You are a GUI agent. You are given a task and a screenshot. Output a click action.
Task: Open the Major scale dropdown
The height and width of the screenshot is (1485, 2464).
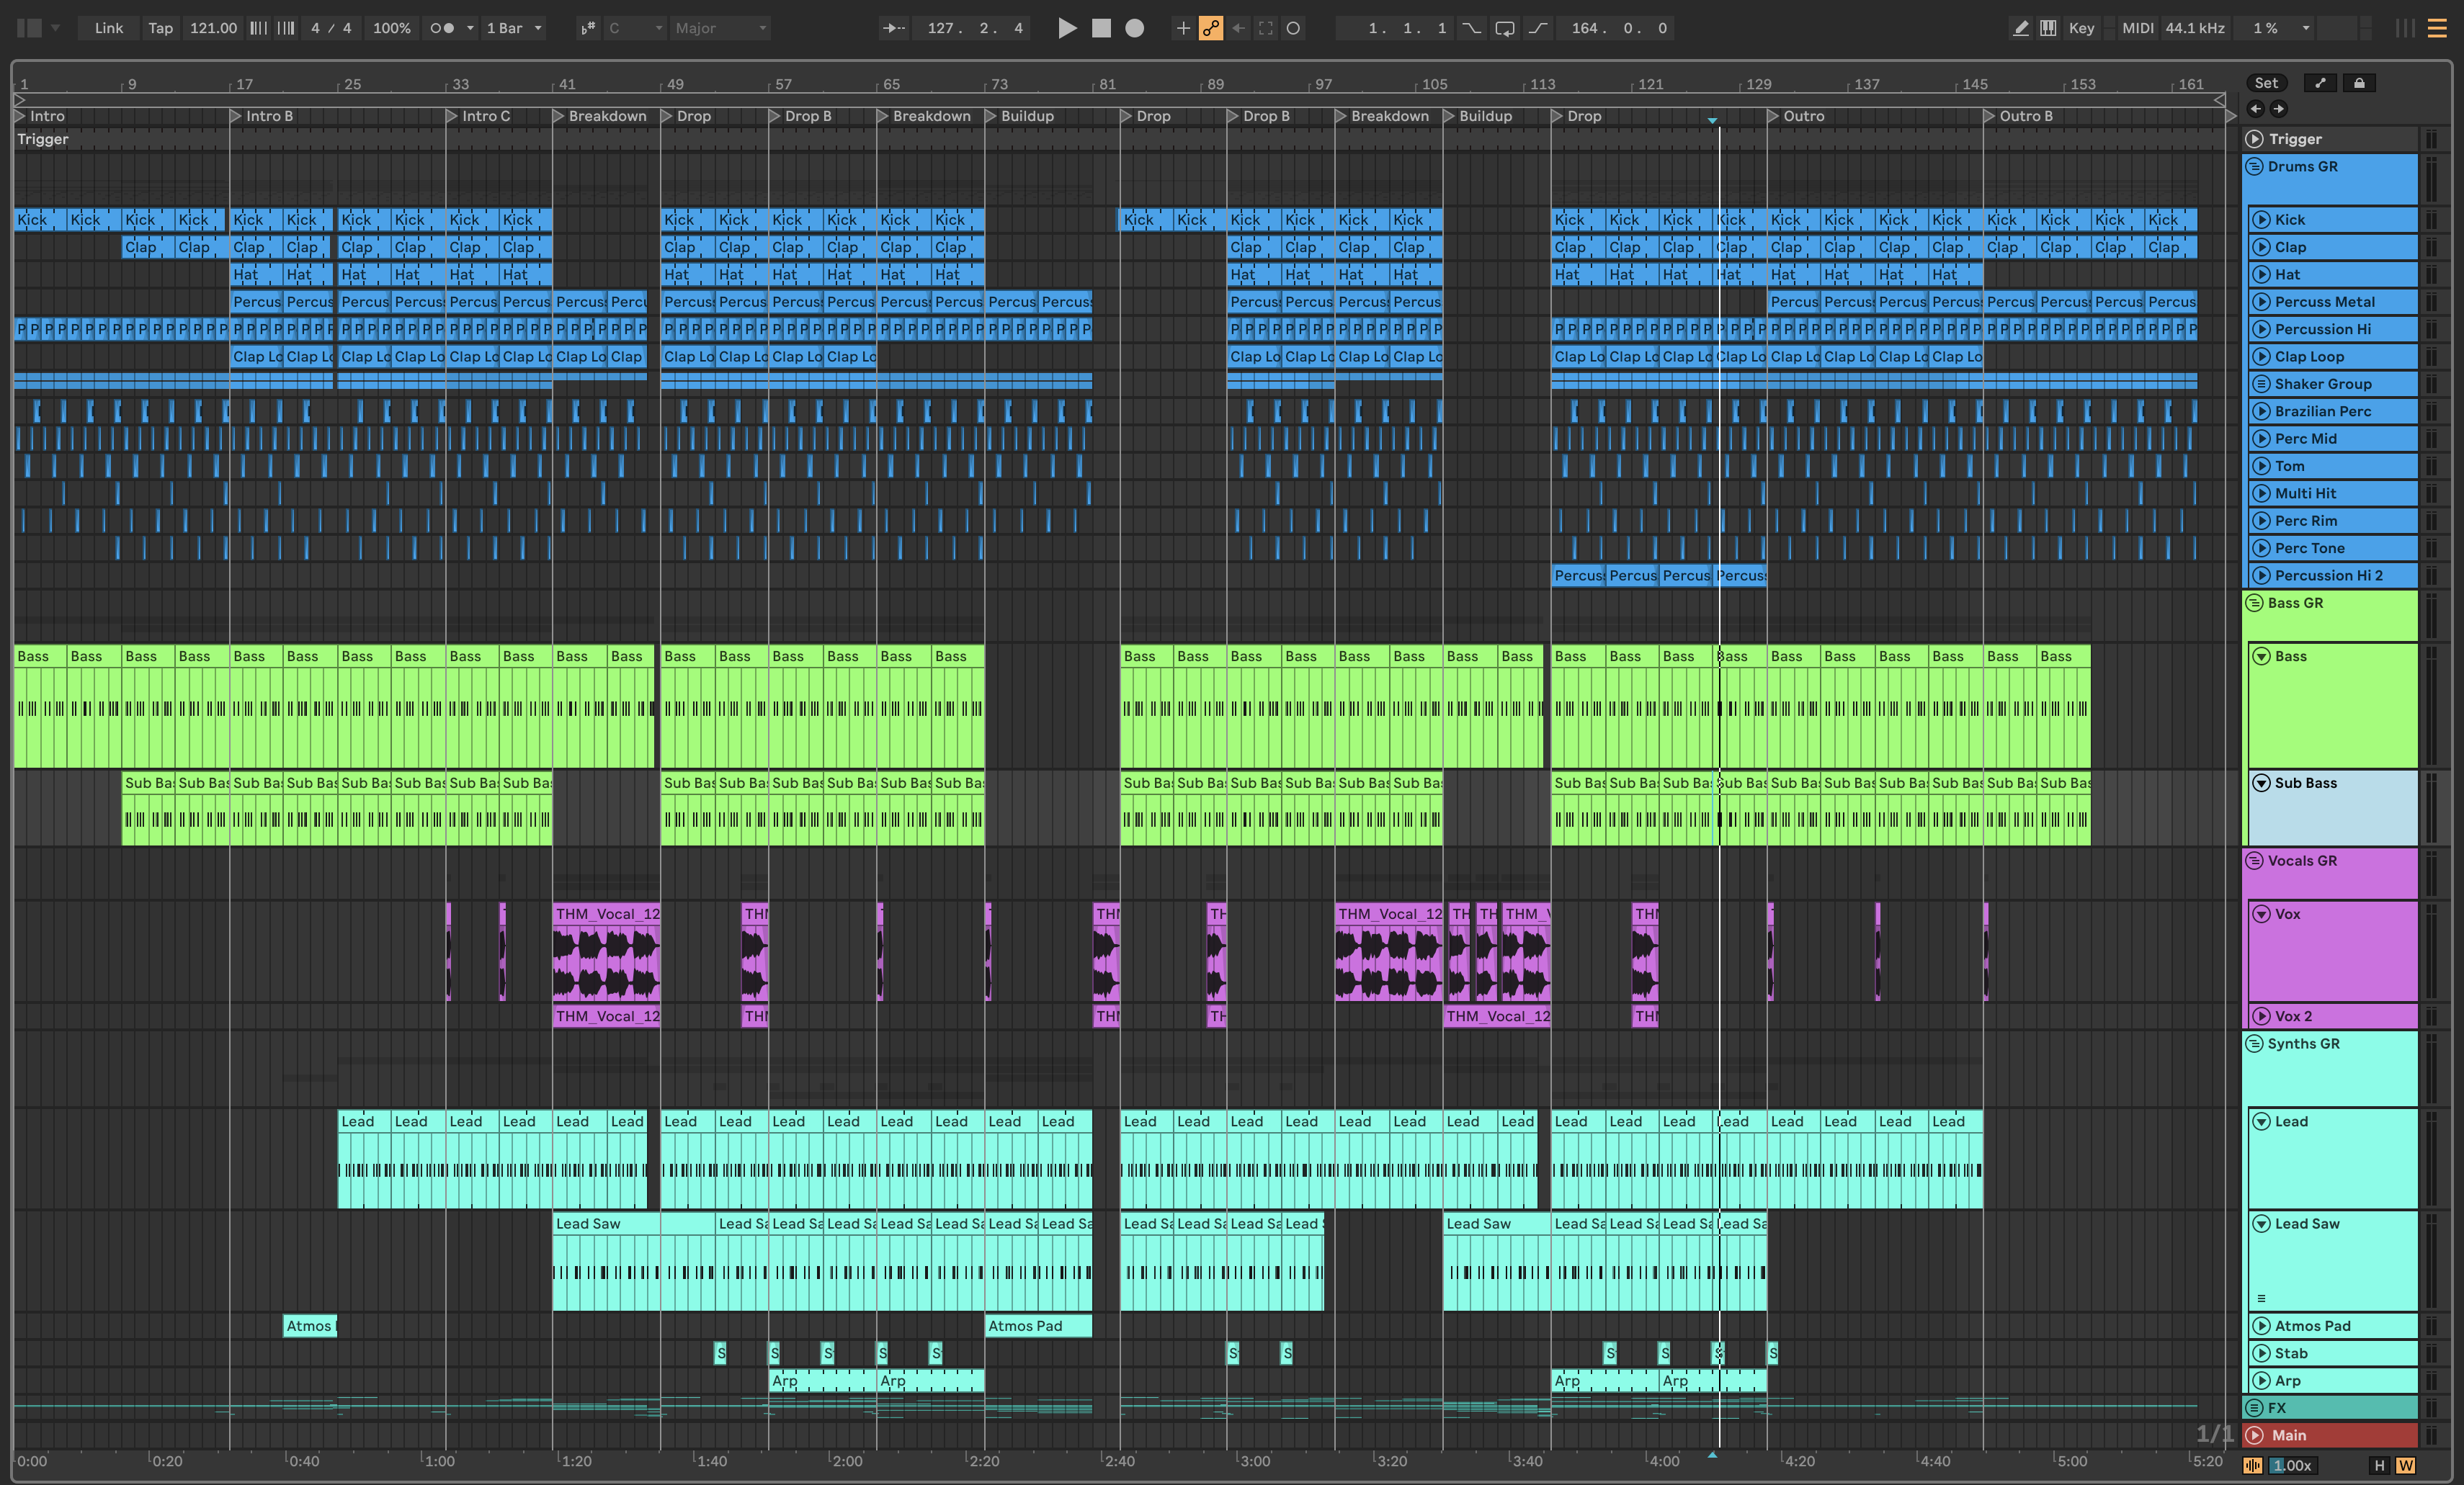(x=720, y=28)
